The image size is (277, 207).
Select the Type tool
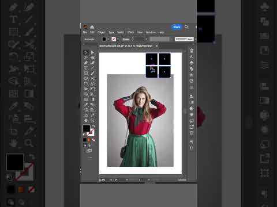[86, 68]
